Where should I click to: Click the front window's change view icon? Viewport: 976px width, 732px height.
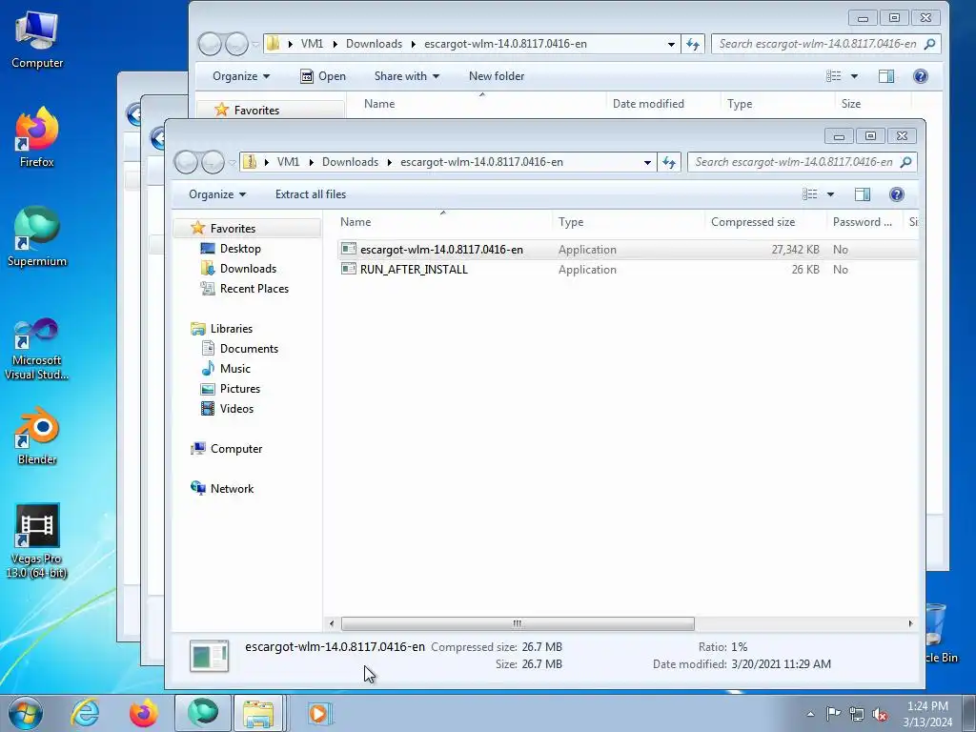(809, 194)
